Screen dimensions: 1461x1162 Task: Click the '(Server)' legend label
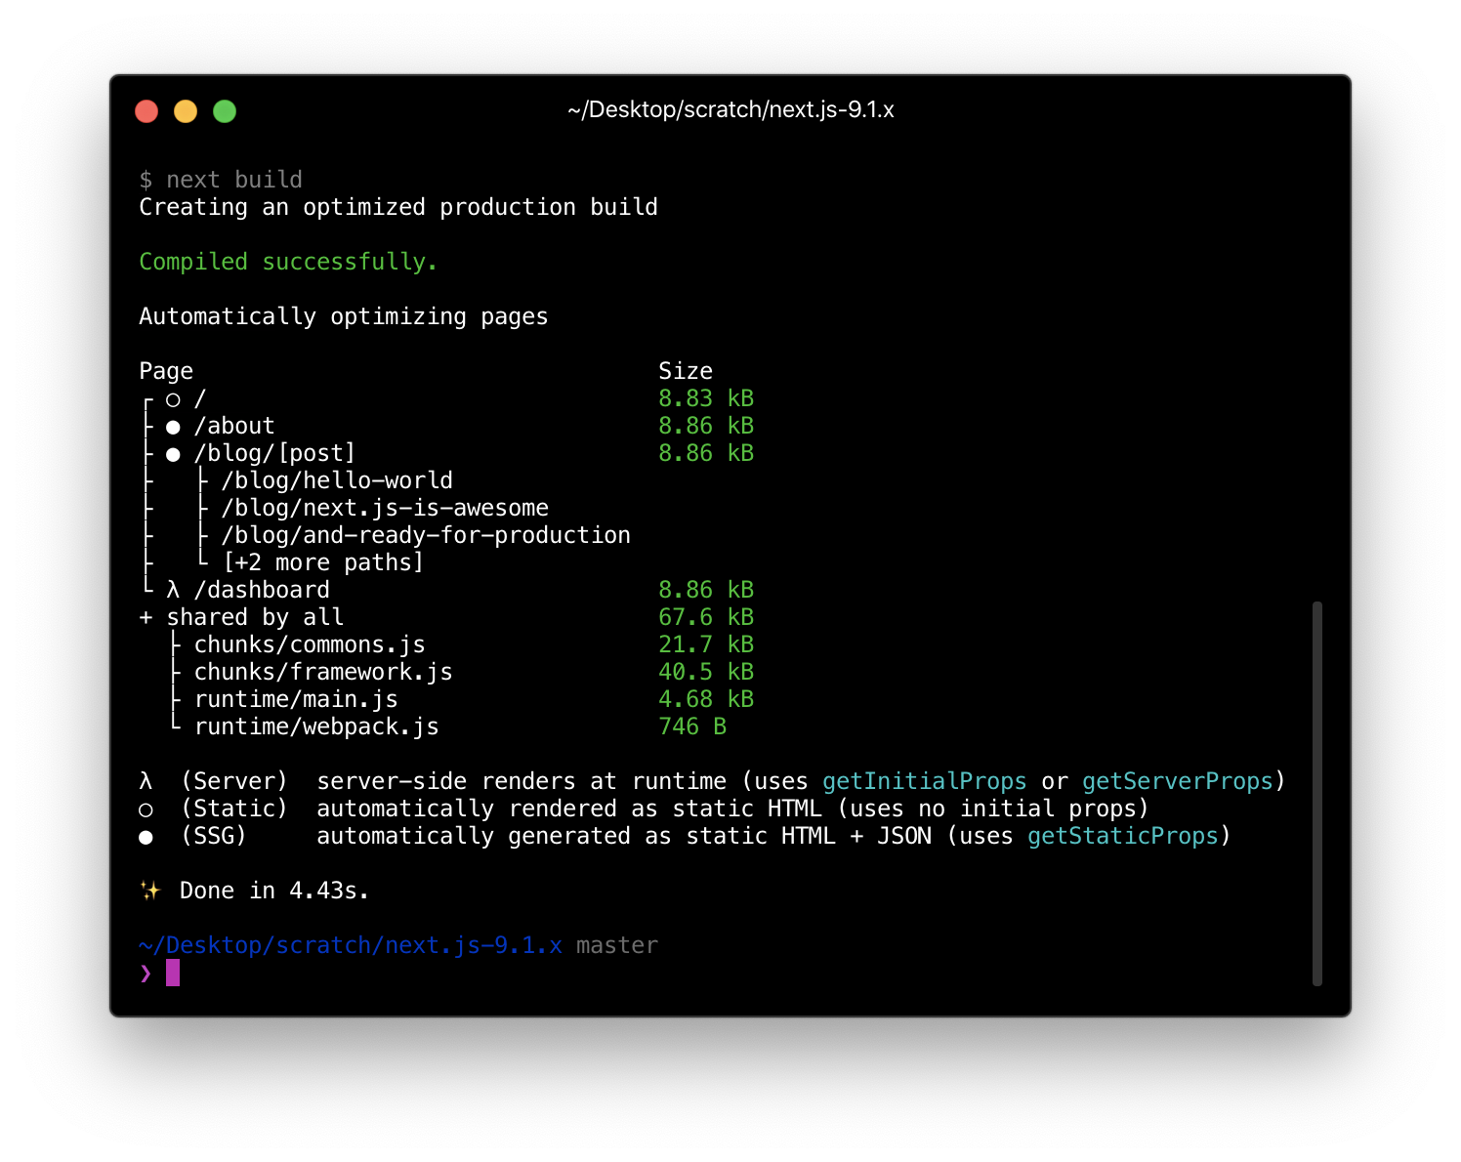[234, 781]
